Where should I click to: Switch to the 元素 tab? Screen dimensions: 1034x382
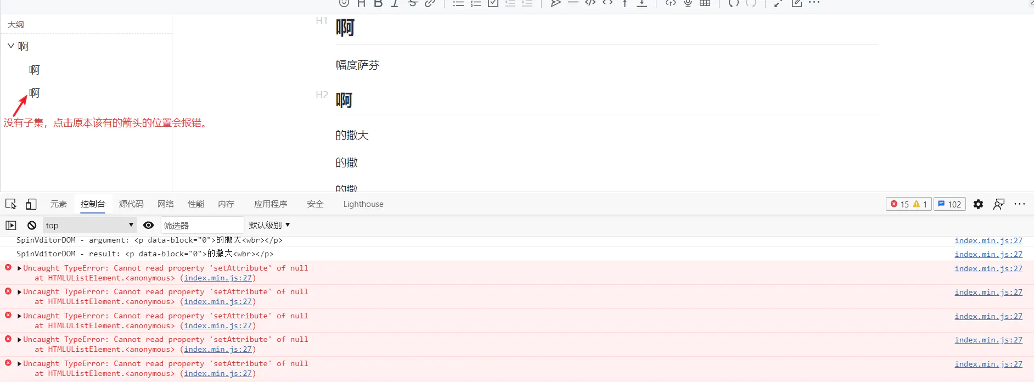pos(59,204)
